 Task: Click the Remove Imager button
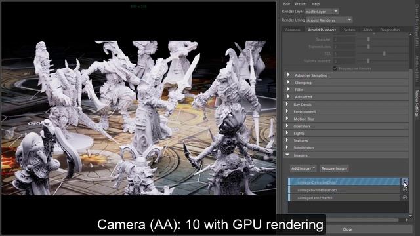click(334, 168)
